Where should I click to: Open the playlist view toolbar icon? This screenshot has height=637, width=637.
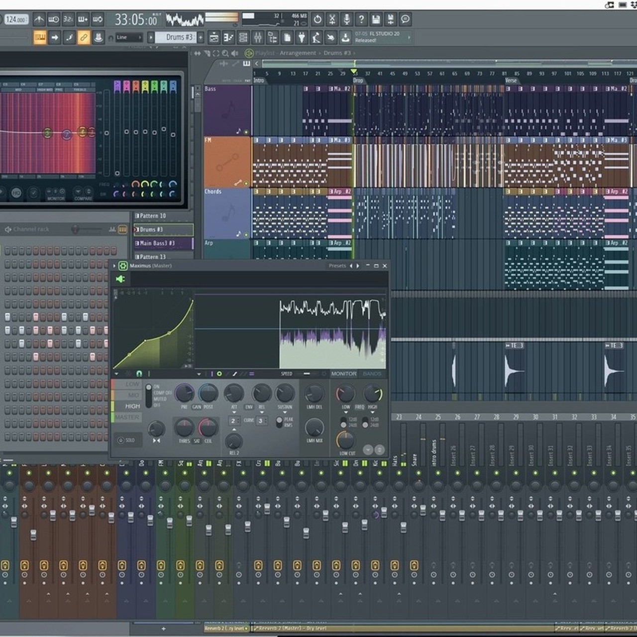[x=214, y=37]
